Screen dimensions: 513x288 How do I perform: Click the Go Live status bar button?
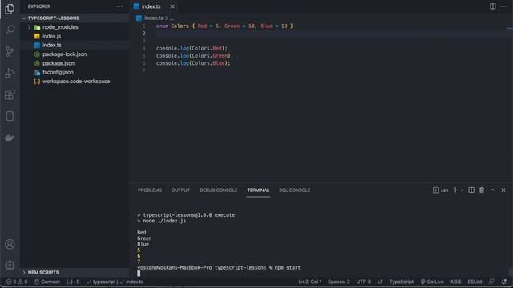click(x=432, y=282)
